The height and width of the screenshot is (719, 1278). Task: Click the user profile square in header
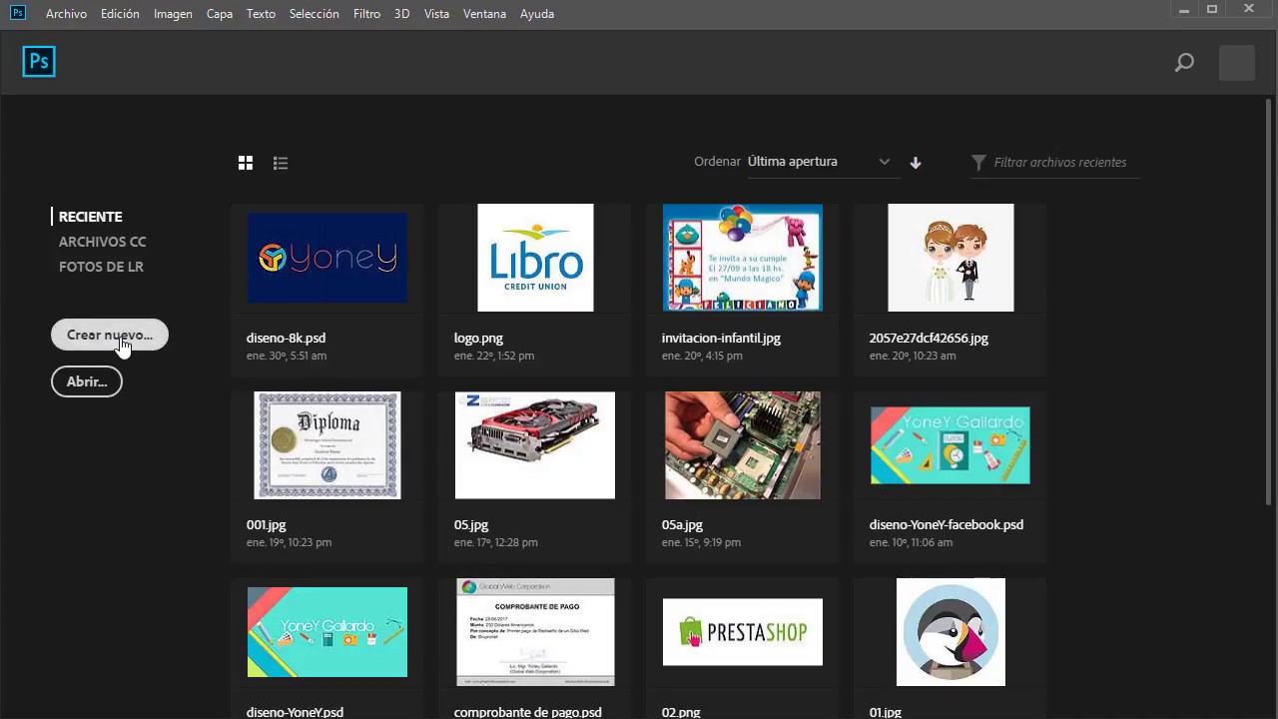pos(1236,63)
